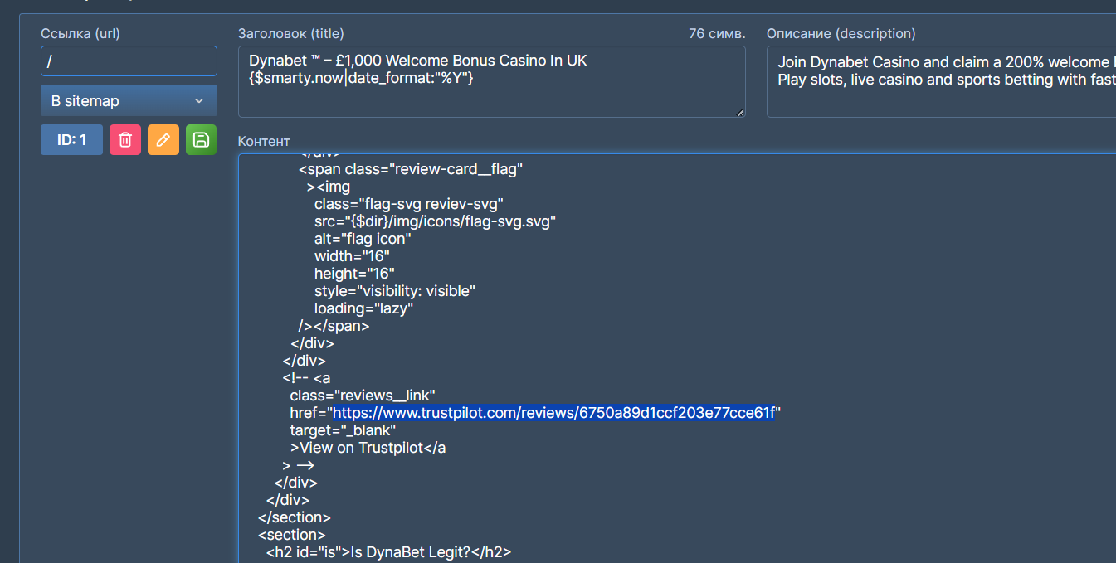Click the '/></span>' line

tap(334, 326)
